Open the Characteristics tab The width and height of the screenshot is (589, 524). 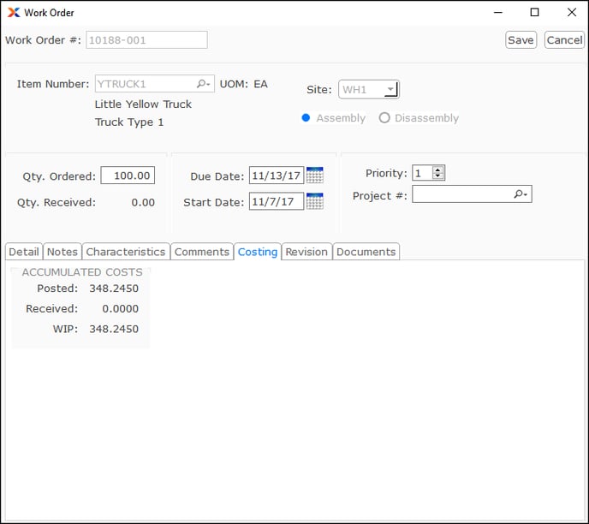tap(126, 252)
